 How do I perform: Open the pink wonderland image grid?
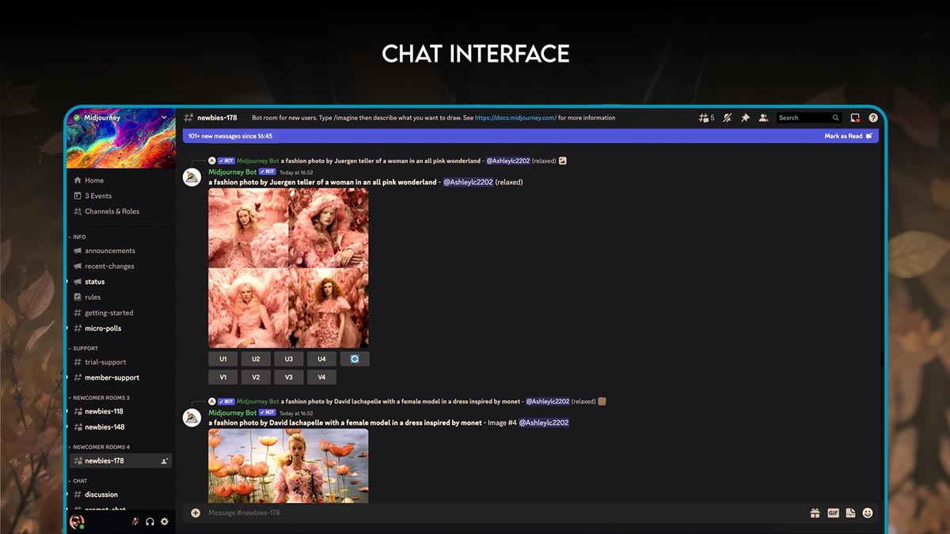point(288,268)
